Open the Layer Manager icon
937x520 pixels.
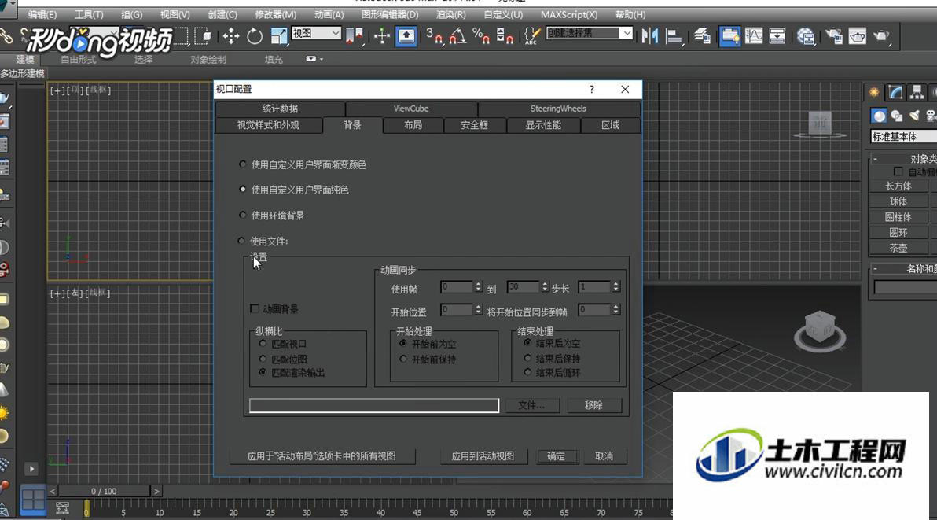click(x=702, y=36)
